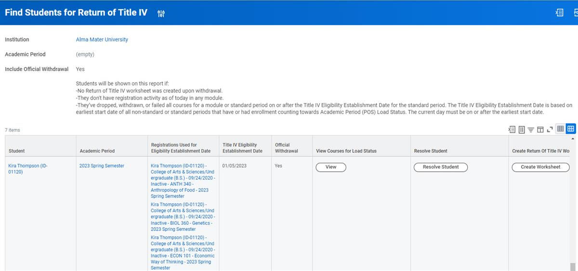This screenshot has width=578, height=271.
Task: Open BIOL 360 Genetics registration link
Action: (x=183, y=217)
